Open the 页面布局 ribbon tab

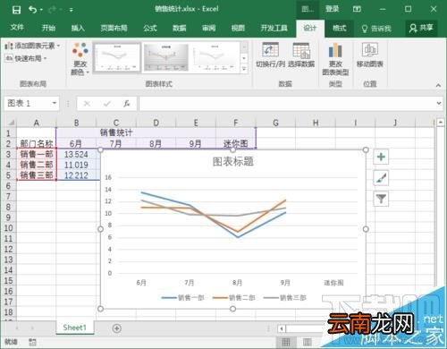pyautogui.click(x=114, y=28)
